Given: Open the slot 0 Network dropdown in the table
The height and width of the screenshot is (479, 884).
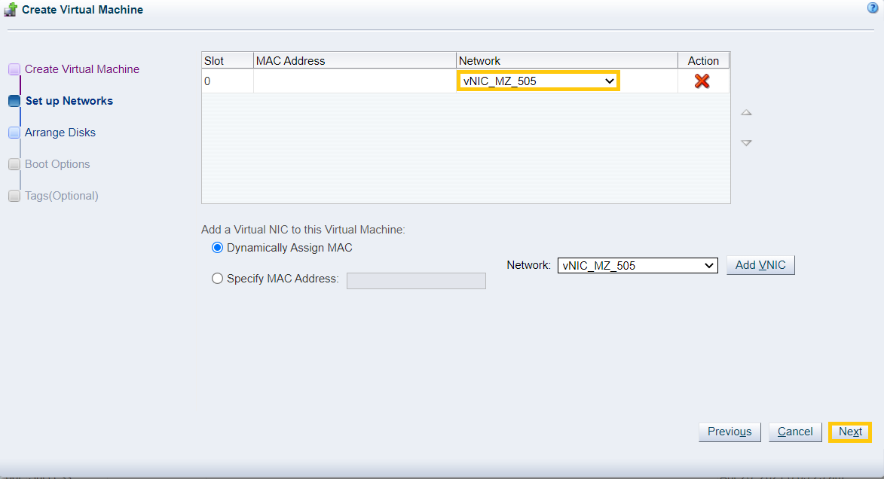Looking at the screenshot, I should [x=538, y=81].
